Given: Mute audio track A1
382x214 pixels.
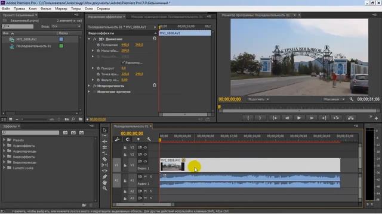Looking at the screenshot, I should pyautogui.click(x=146, y=177).
